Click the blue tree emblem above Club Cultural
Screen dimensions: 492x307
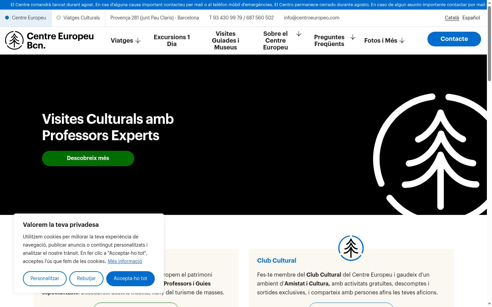click(351, 248)
